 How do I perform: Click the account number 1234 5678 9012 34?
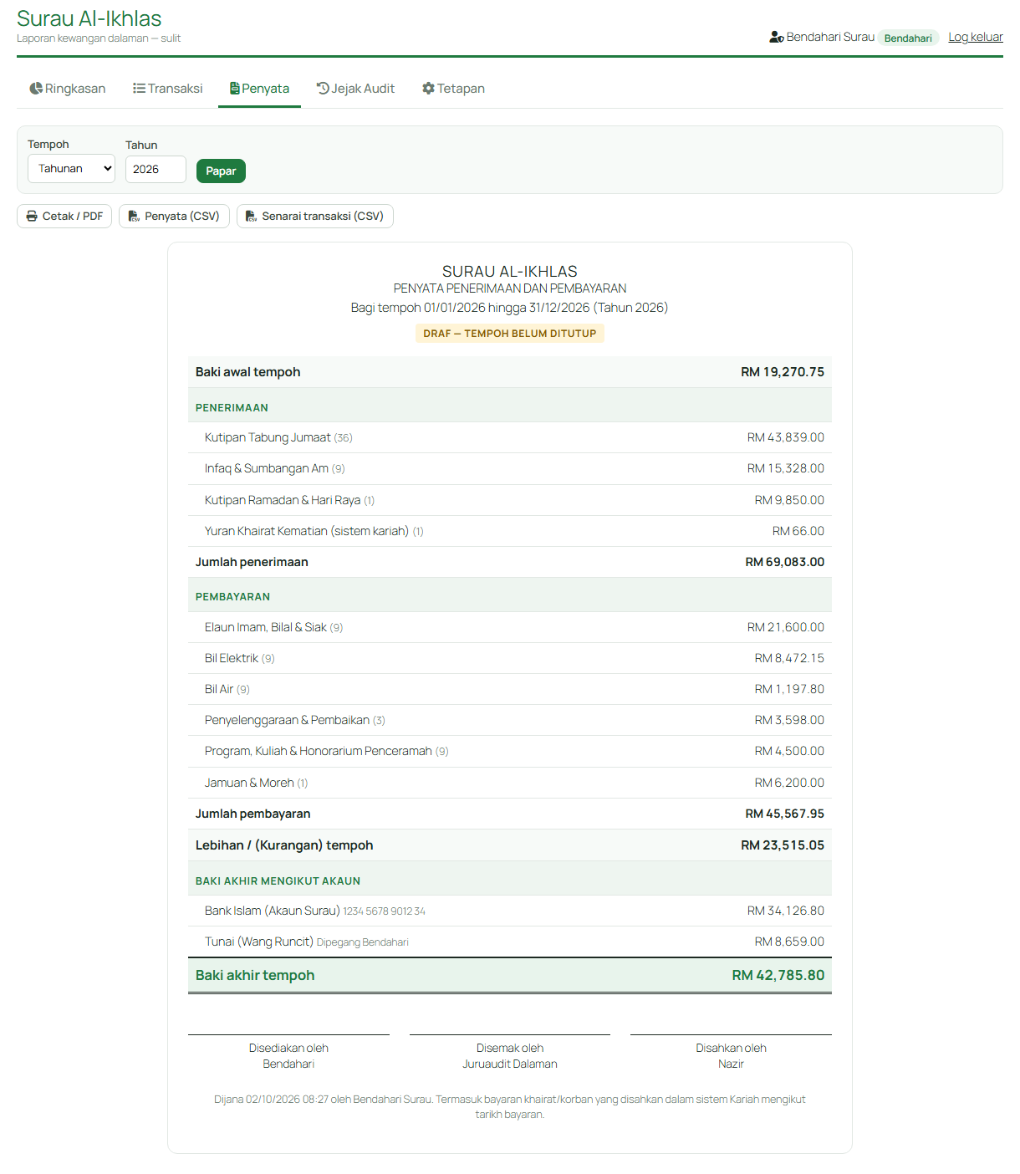pyautogui.click(x=384, y=911)
